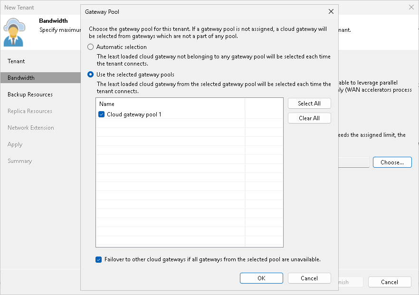The width and height of the screenshot is (419, 295).
Task: Cancel the Gateway Pool dialog
Action: (309, 278)
